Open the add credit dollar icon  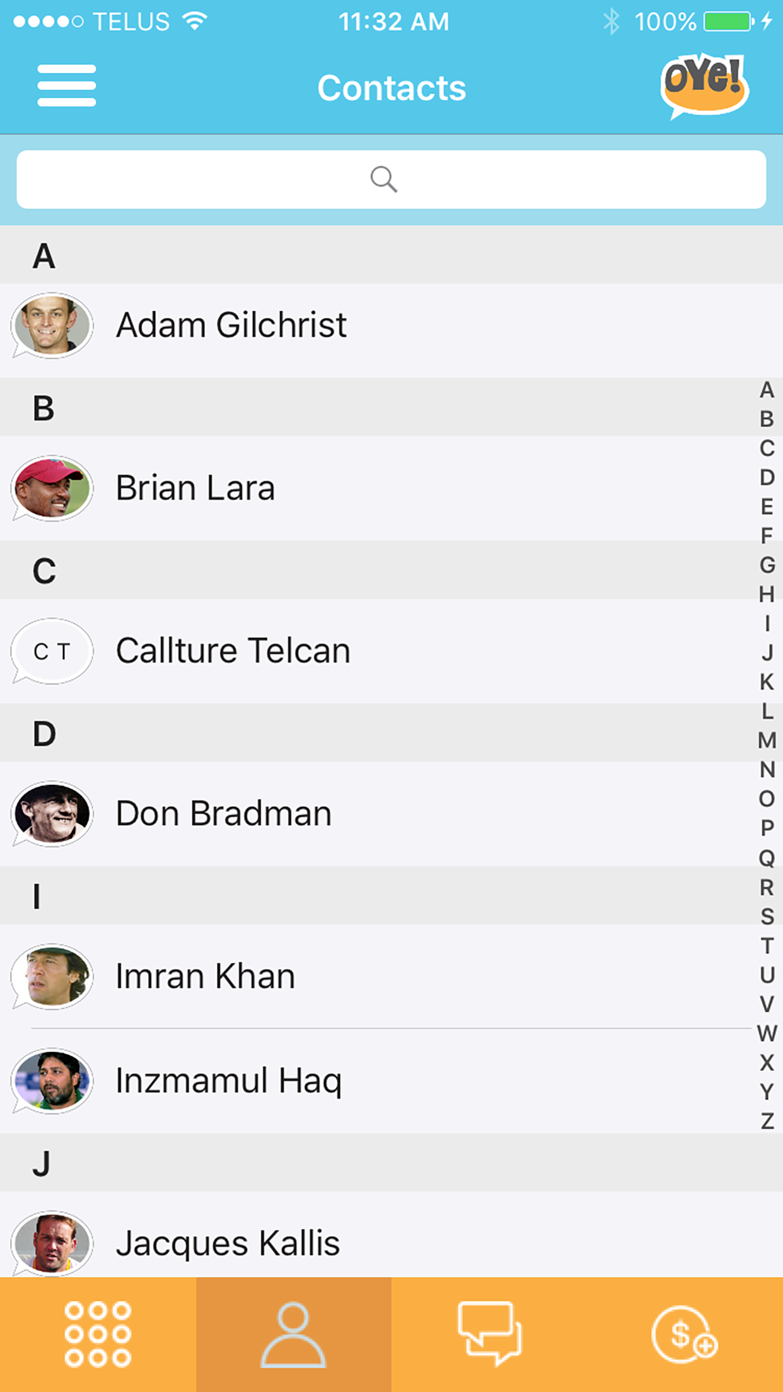685,1334
